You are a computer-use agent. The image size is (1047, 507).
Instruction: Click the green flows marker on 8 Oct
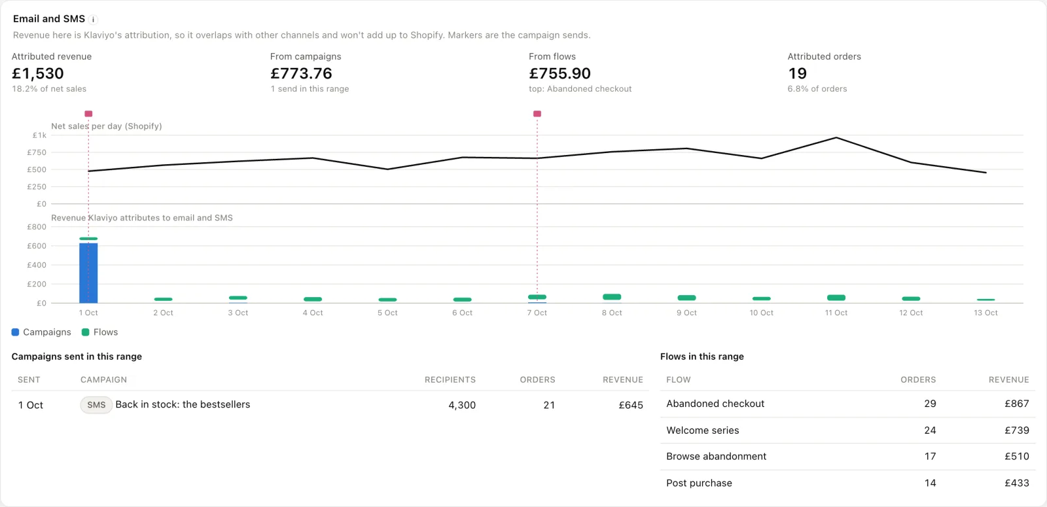[x=612, y=297]
